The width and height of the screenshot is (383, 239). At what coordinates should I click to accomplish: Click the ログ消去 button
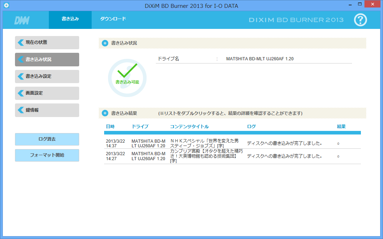click(47, 139)
